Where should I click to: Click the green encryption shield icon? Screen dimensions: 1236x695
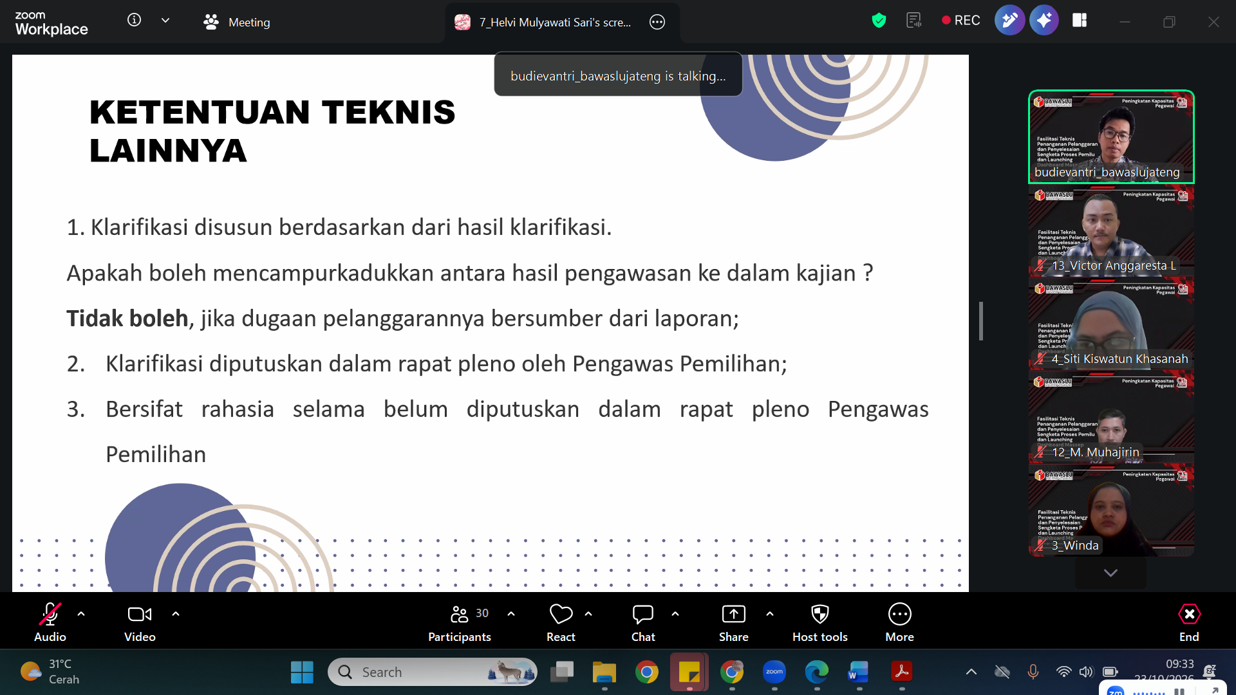pos(879,21)
